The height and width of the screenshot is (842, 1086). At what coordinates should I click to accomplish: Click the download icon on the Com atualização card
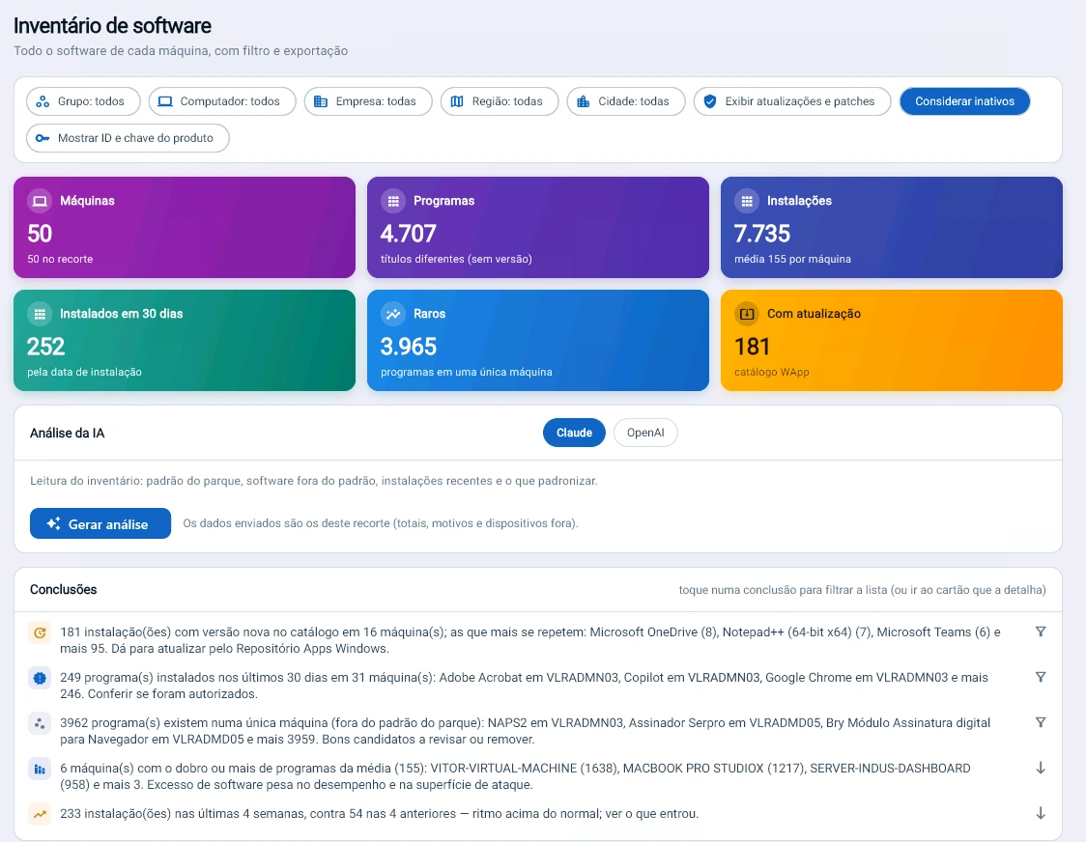tap(747, 314)
